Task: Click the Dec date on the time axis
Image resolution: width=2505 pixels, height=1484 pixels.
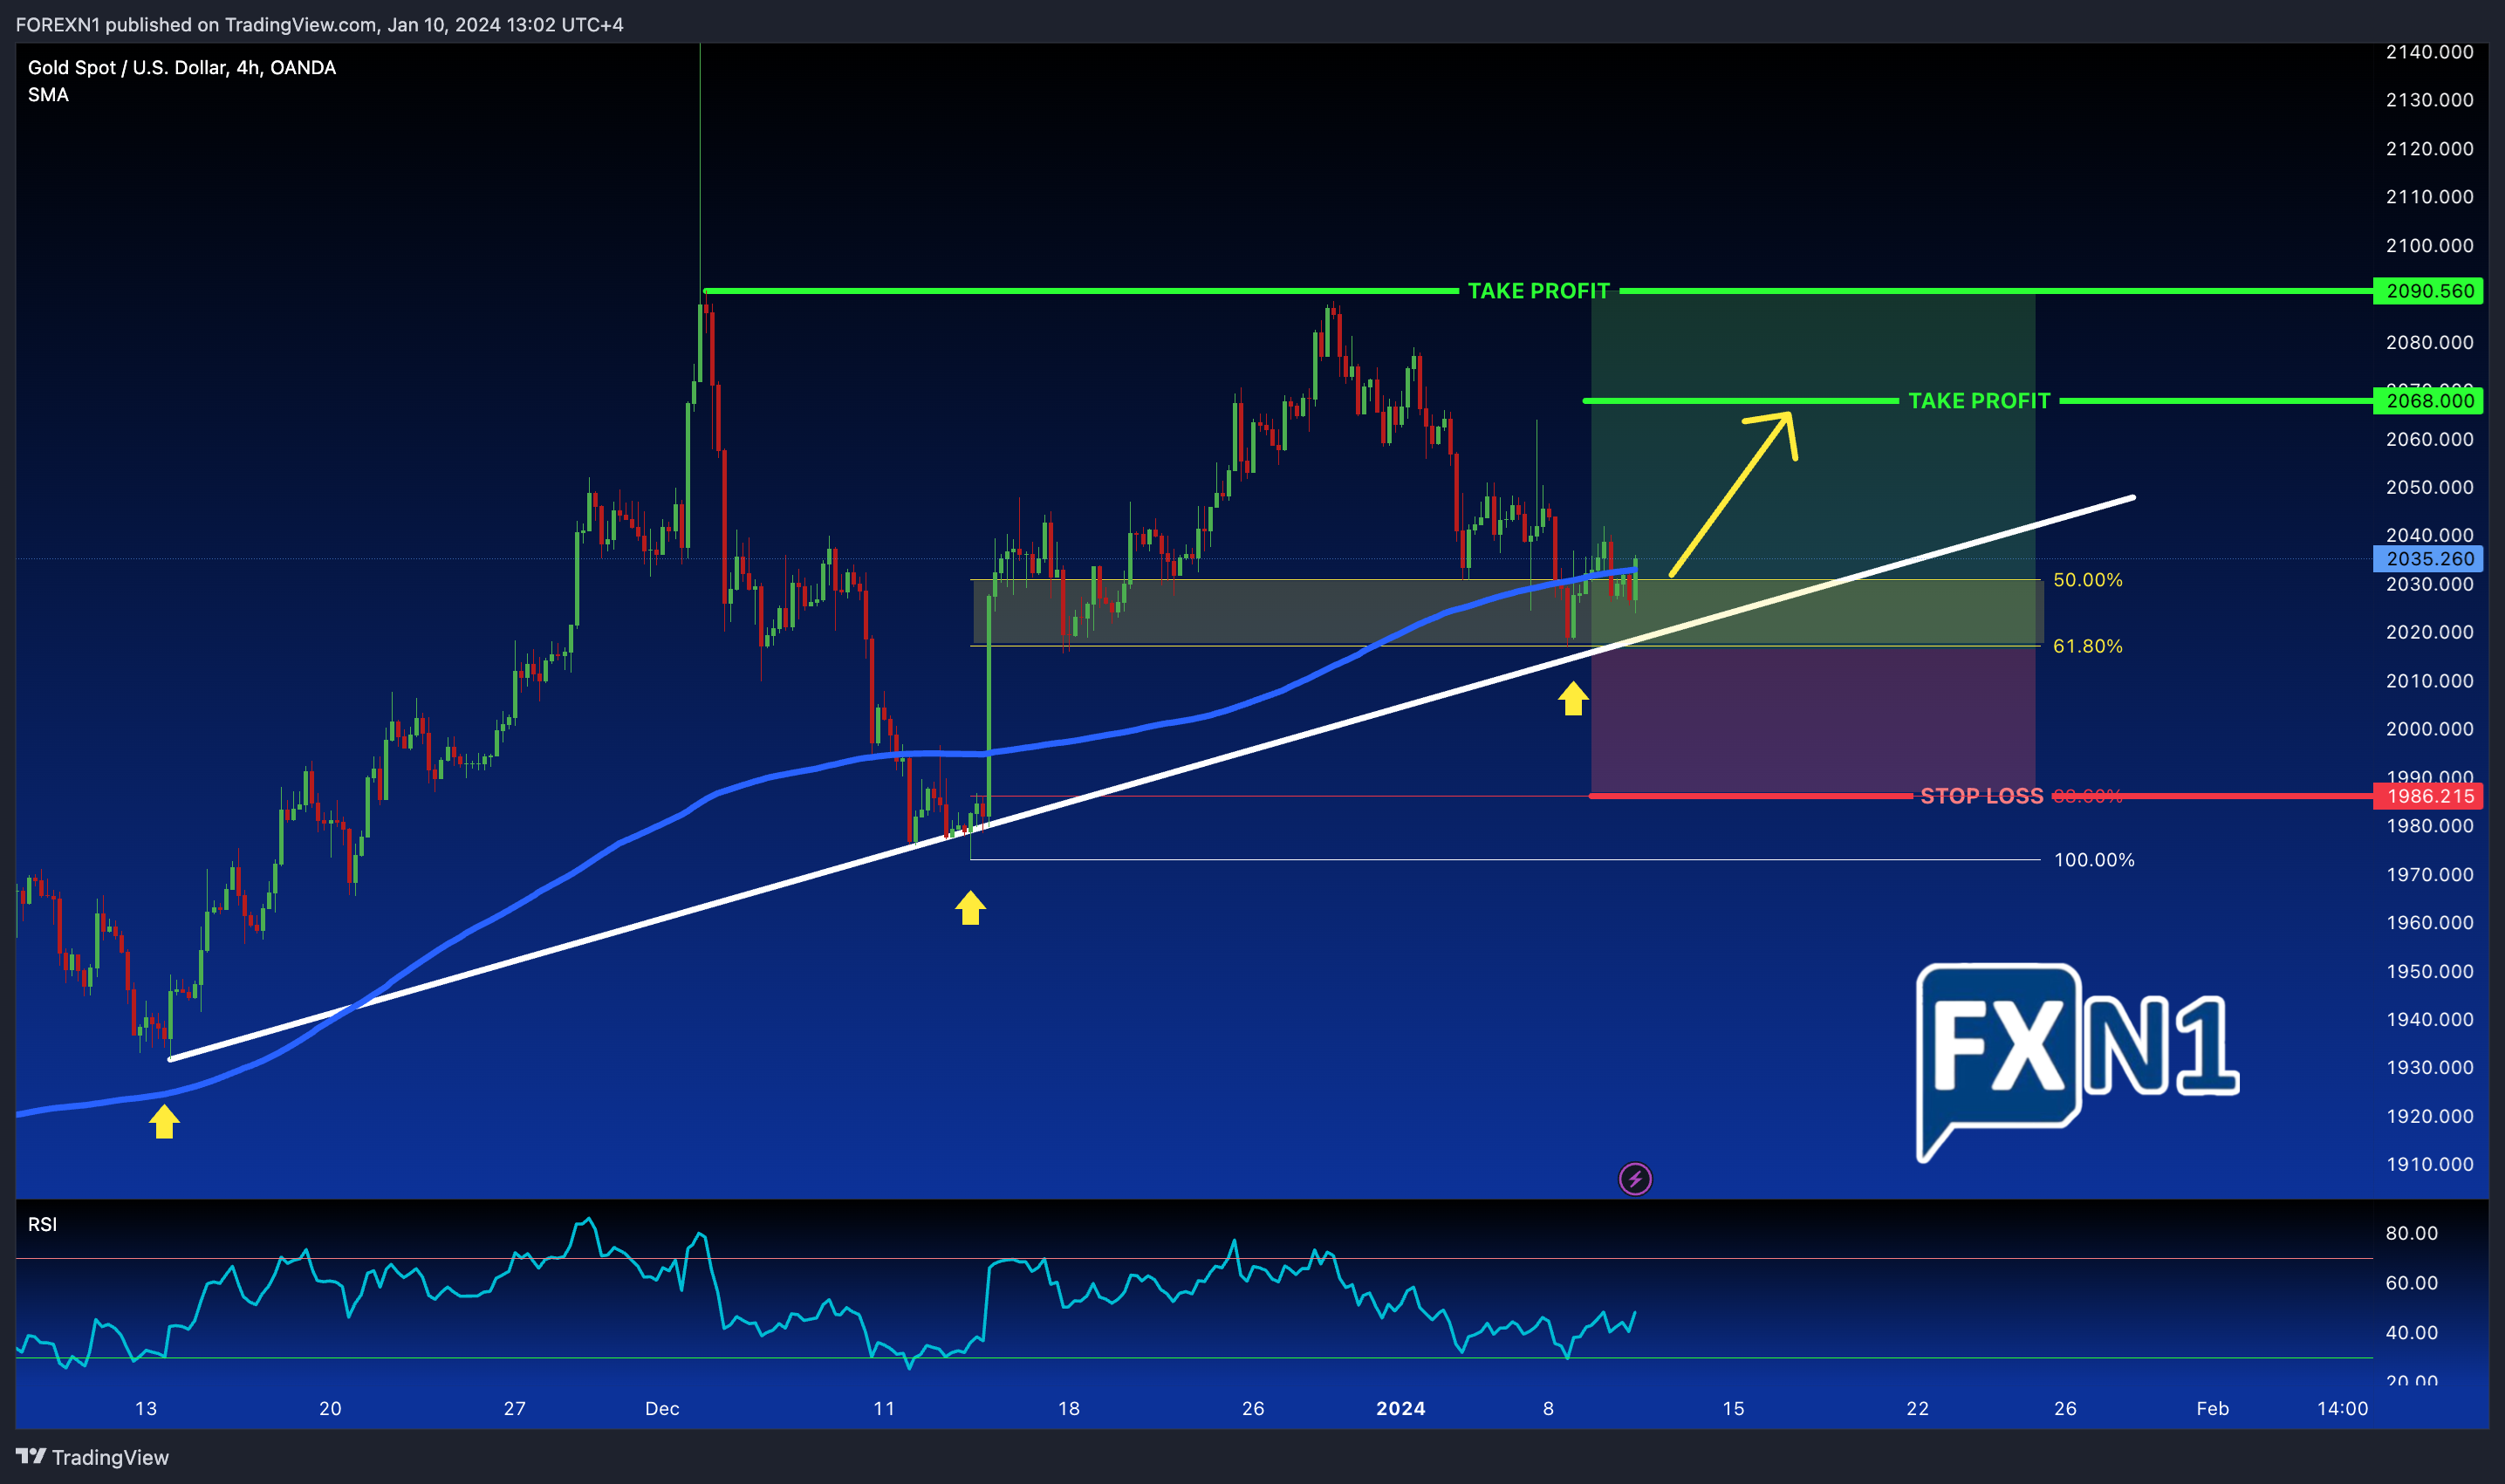Action: coord(662,1408)
